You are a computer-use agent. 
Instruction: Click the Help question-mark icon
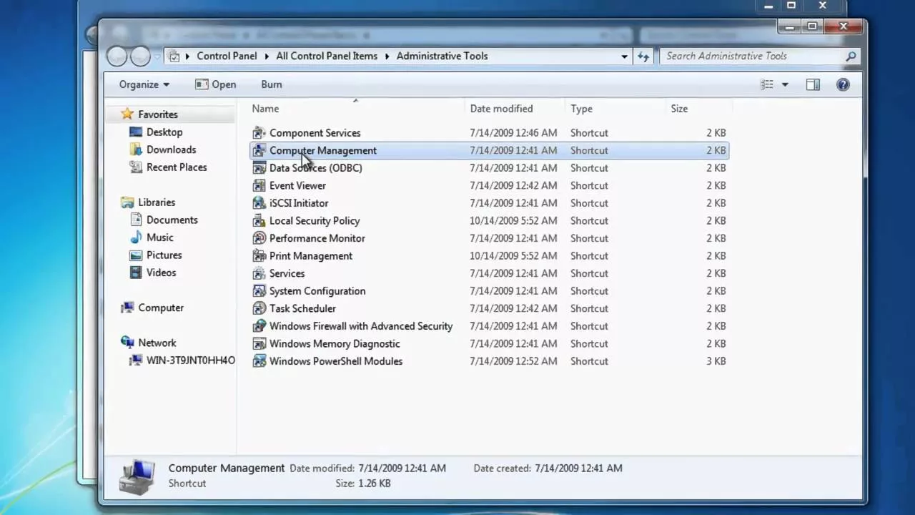[x=843, y=84]
